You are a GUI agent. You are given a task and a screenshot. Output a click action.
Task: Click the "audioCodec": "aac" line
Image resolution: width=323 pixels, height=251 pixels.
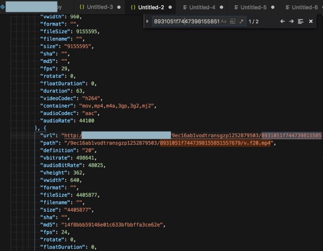70,113
